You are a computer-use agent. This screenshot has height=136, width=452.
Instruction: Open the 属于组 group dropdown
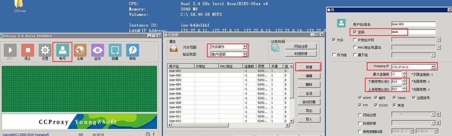[433, 55]
